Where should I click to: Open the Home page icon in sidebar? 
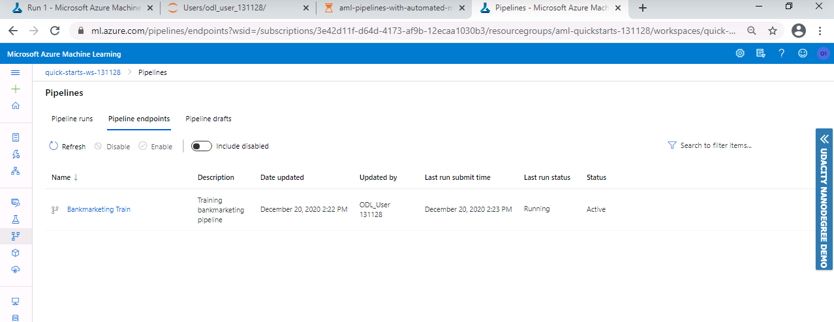16,106
